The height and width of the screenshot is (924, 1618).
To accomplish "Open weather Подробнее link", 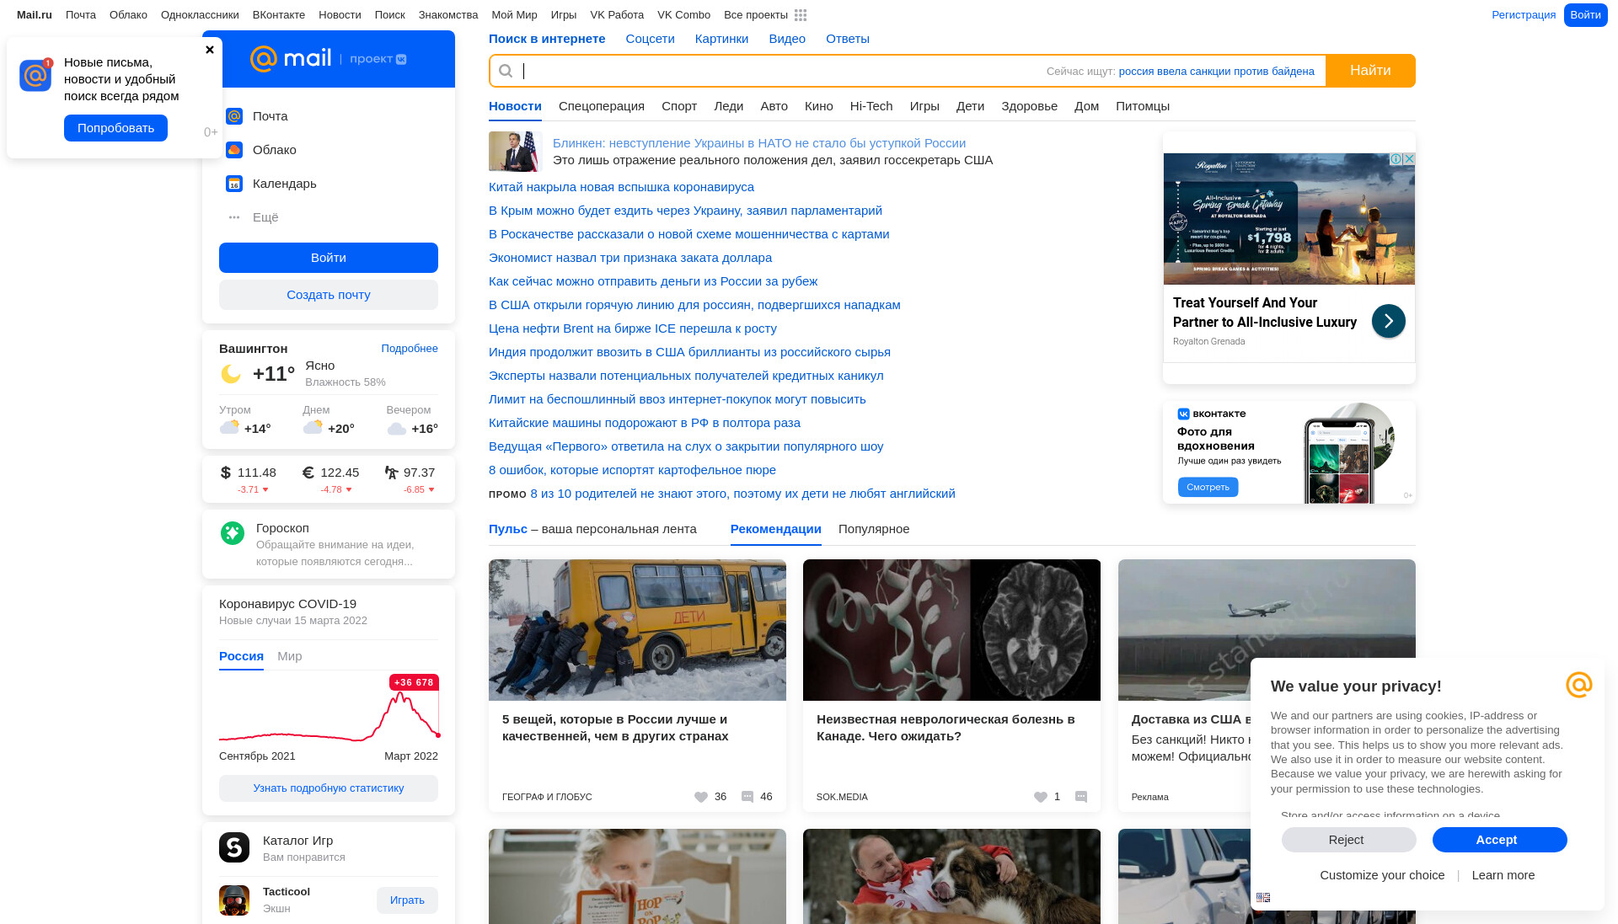I will point(410,349).
